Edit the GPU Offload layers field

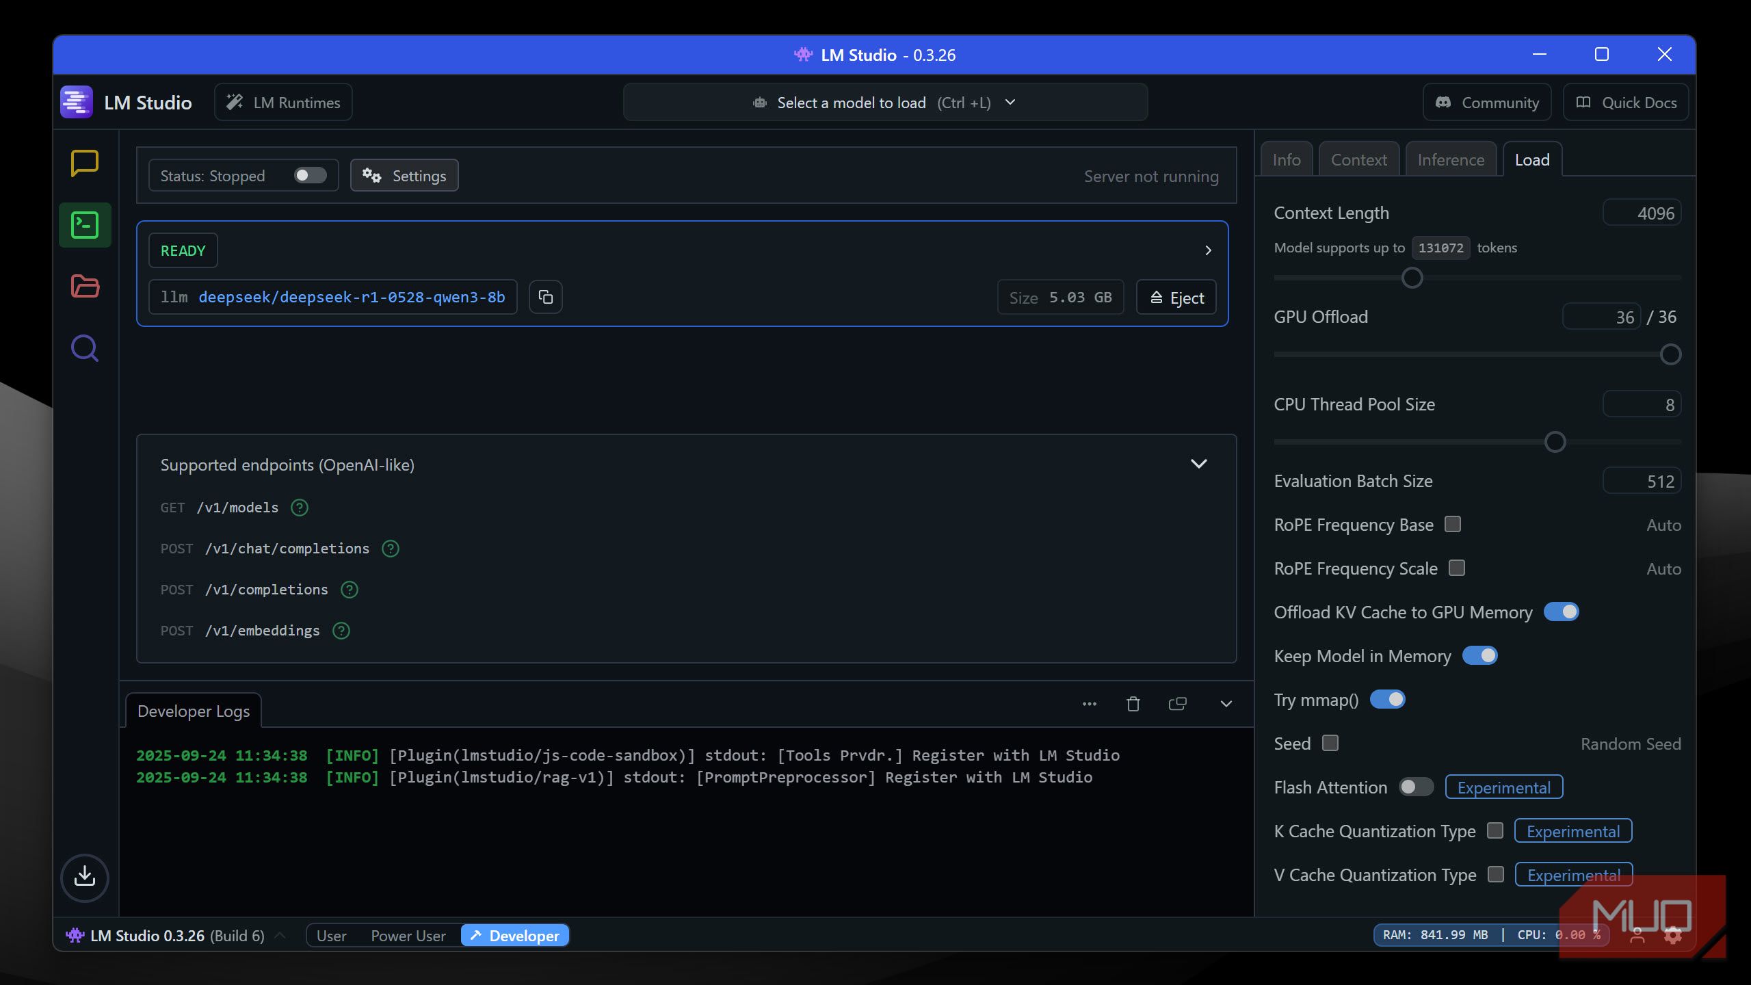pos(1601,317)
